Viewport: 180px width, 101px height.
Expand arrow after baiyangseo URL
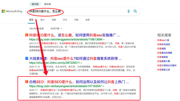point(103,86)
